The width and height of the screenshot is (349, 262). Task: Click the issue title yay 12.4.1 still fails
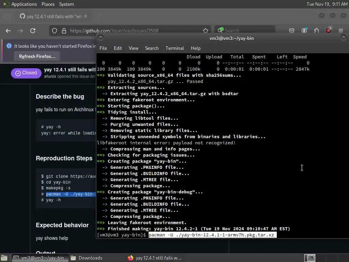(70, 70)
